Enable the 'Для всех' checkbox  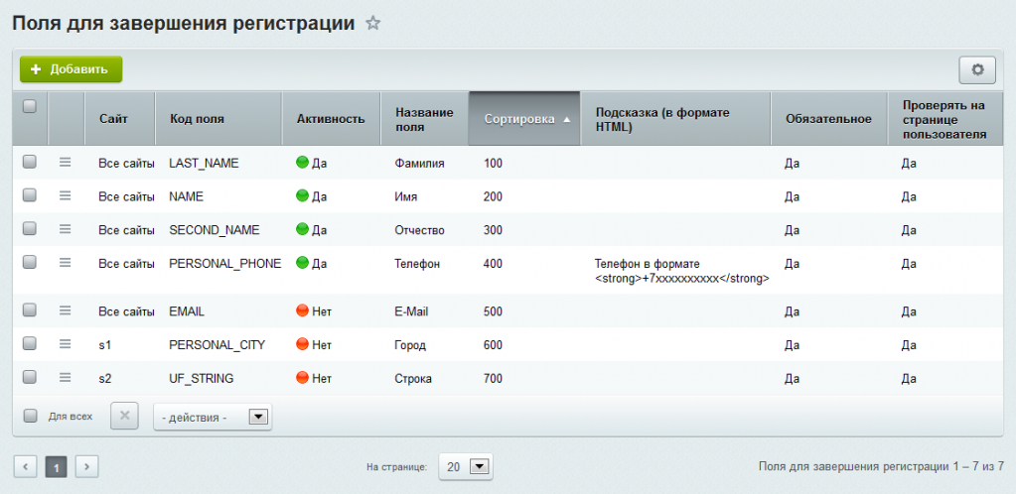[x=30, y=416]
